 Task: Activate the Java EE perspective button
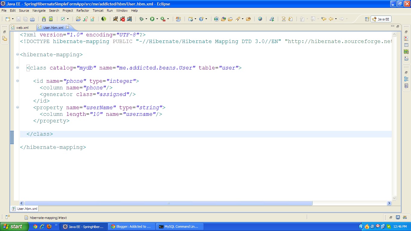point(381,19)
